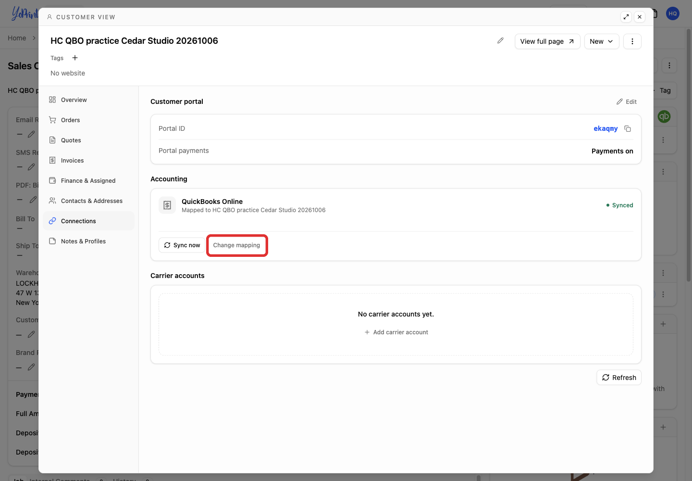
Task: Open the New dropdown button
Action: pyautogui.click(x=602, y=41)
